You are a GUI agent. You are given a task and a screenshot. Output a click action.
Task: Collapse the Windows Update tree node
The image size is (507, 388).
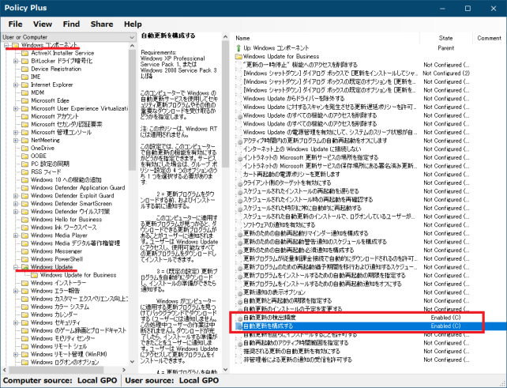click(x=16, y=267)
